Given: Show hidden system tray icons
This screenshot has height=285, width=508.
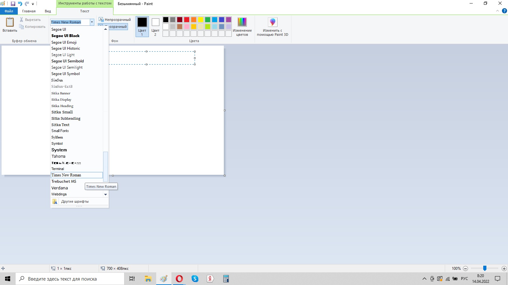Looking at the screenshot, I should [424, 279].
